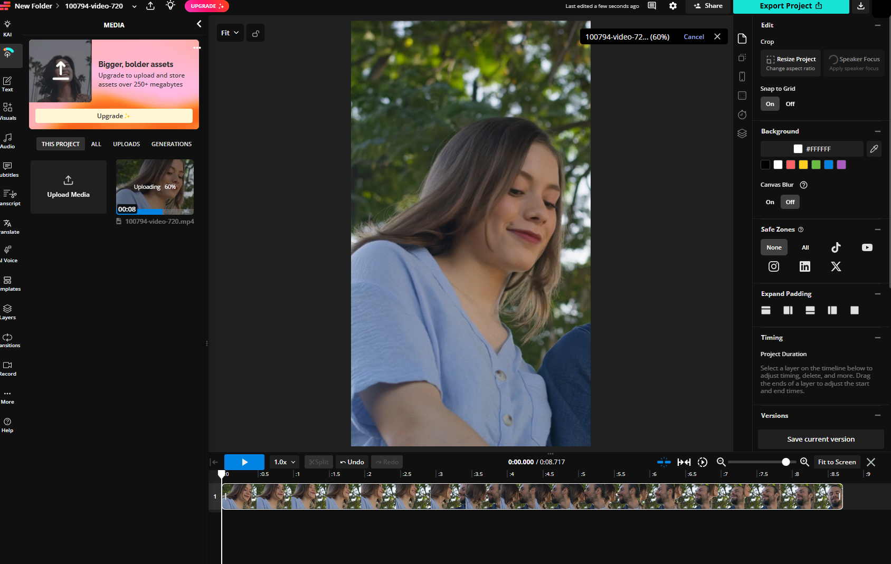Click the Export Project button
The width and height of the screenshot is (891, 564).
point(791,6)
